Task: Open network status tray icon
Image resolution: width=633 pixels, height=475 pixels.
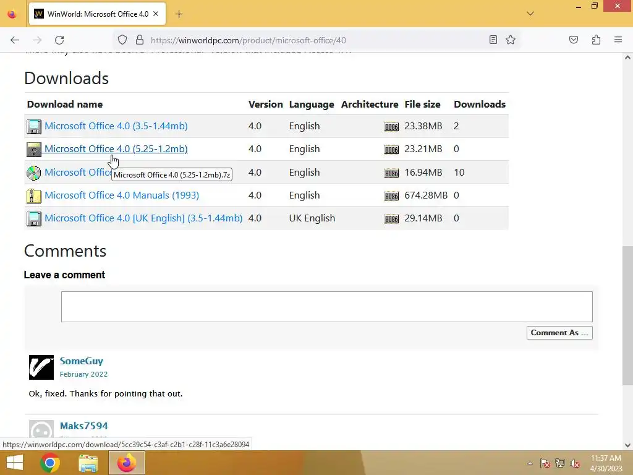Action: coord(560,463)
